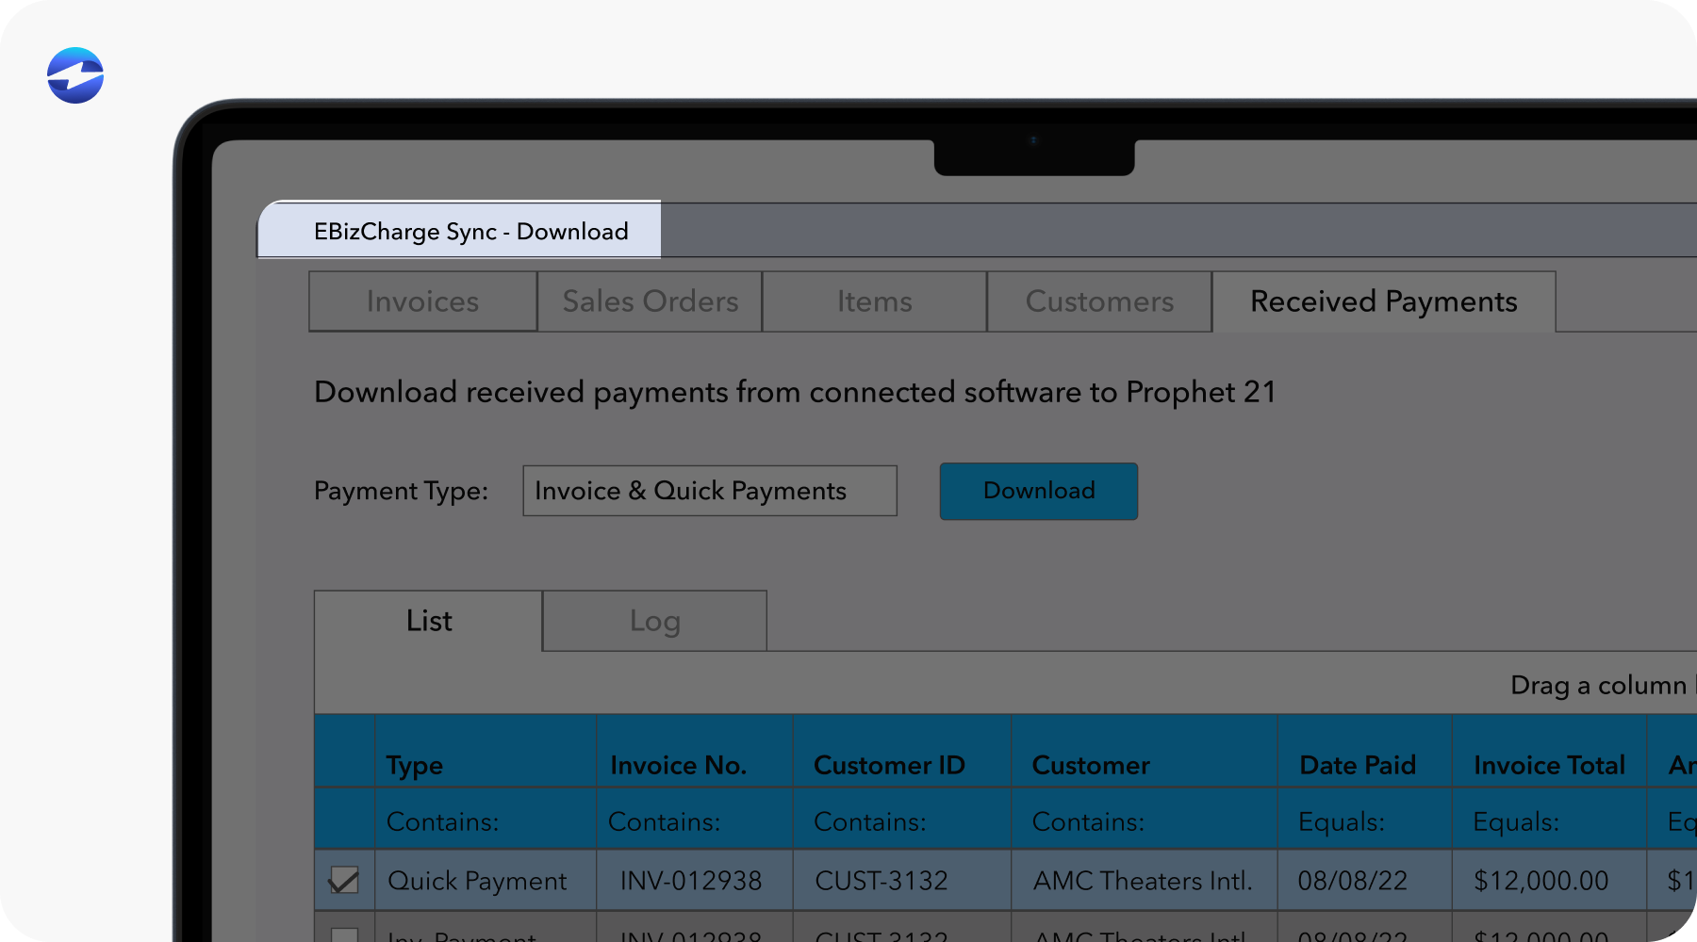Sort by the Customer ID column header
This screenshot has height=942, width=1697.
click(889, 765)
